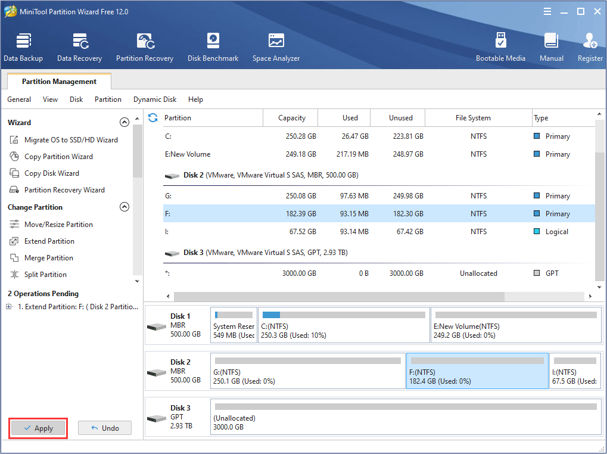This screenshot has width=607, height=454.
Task: Sort by the Unused column header
Action: [397, 117]
